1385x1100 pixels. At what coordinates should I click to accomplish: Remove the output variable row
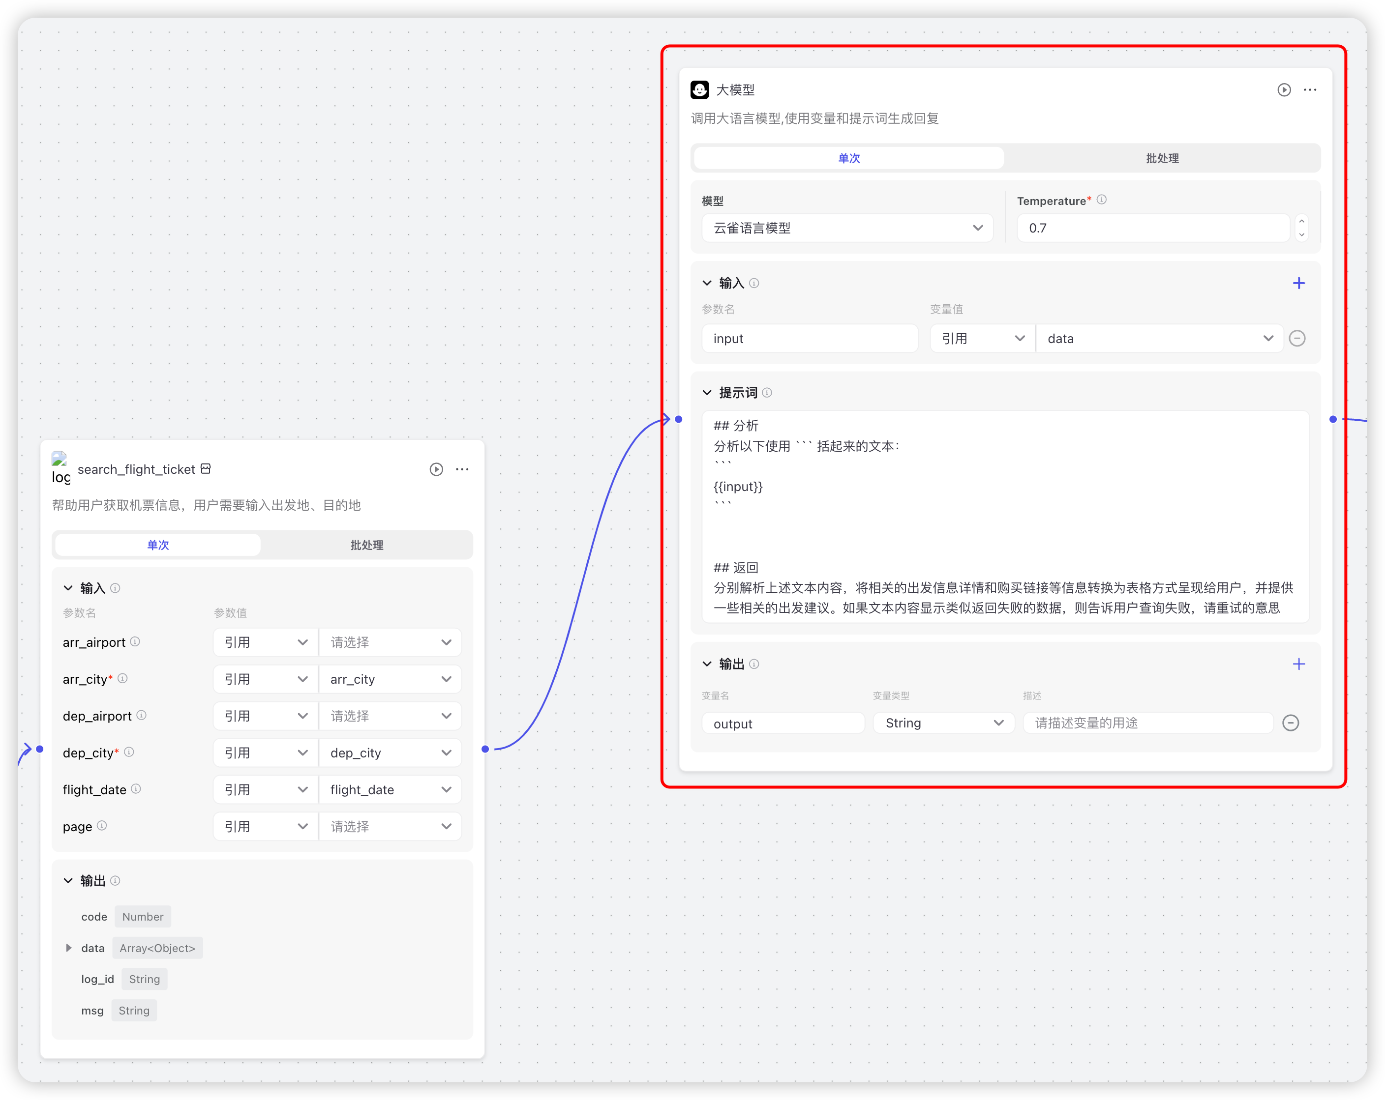[x=1290, y=723]
